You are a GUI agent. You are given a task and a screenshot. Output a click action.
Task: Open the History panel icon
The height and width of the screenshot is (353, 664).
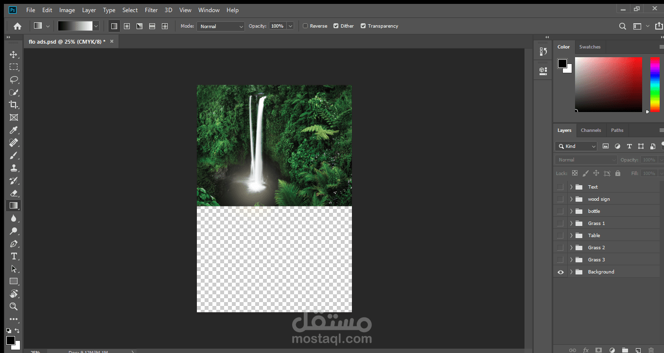[543, 51]
